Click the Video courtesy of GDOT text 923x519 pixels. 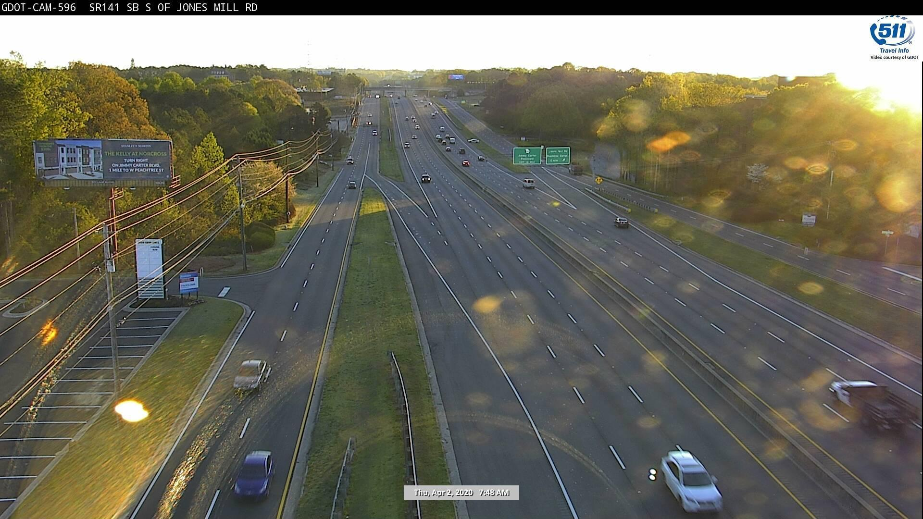pyautogui.click(x=894, y=57)
